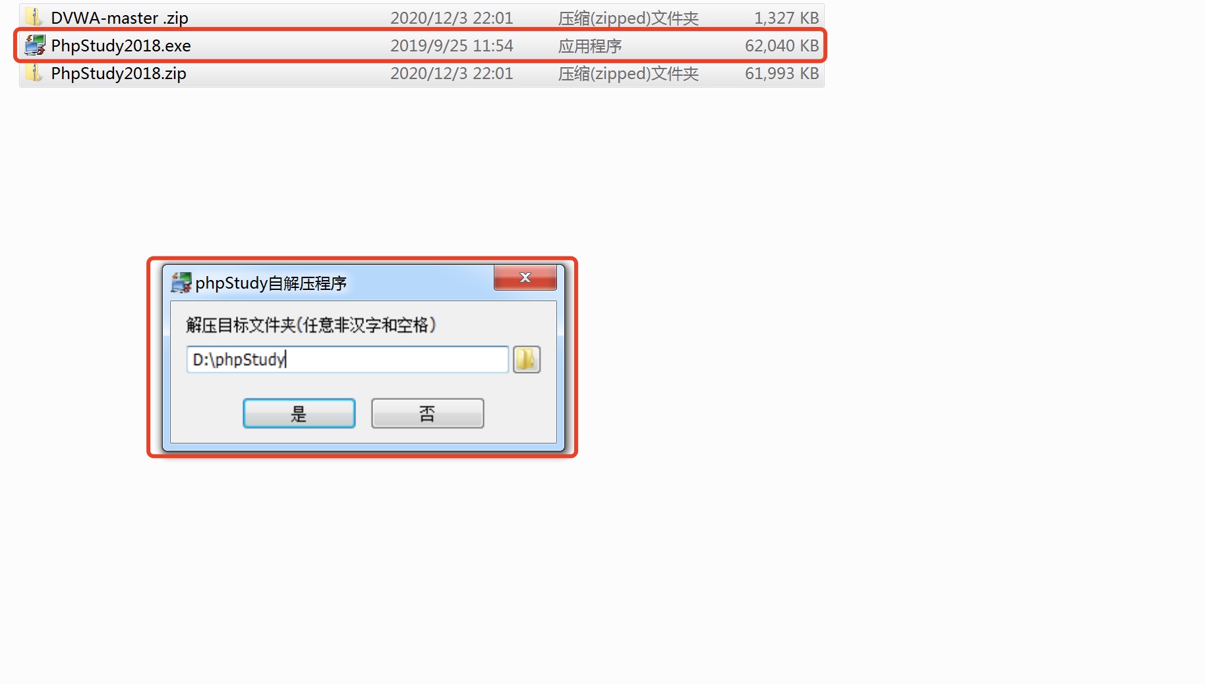
Task: Confirm extraction with the 是 button
Action: click(299, 413)
